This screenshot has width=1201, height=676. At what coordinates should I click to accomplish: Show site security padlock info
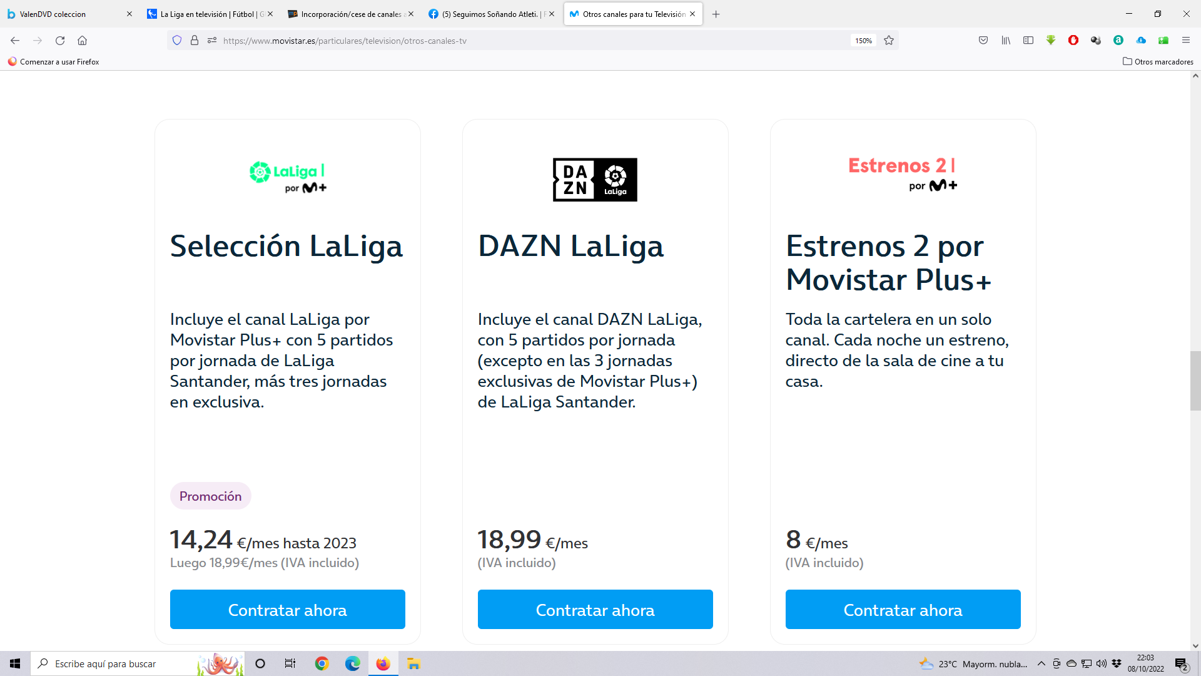[195, 41]
